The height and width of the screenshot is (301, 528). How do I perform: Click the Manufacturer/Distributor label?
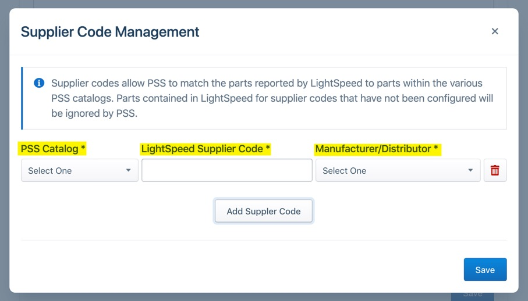pyautogui.click(x=377, y=149)
